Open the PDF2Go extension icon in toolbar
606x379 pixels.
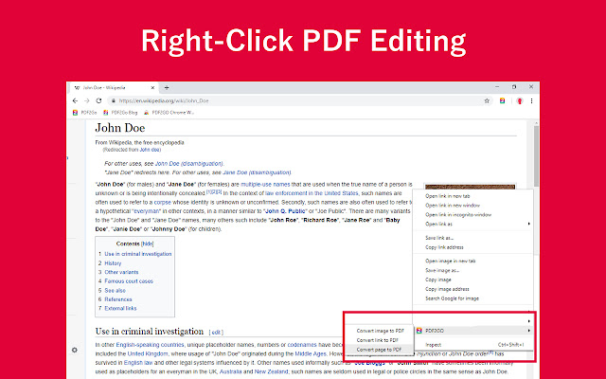coord(502,101)
